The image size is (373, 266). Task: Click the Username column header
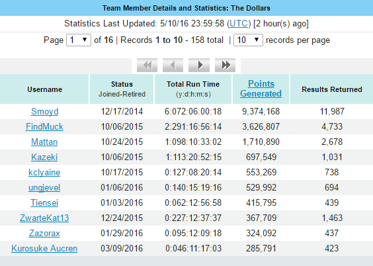44,89
